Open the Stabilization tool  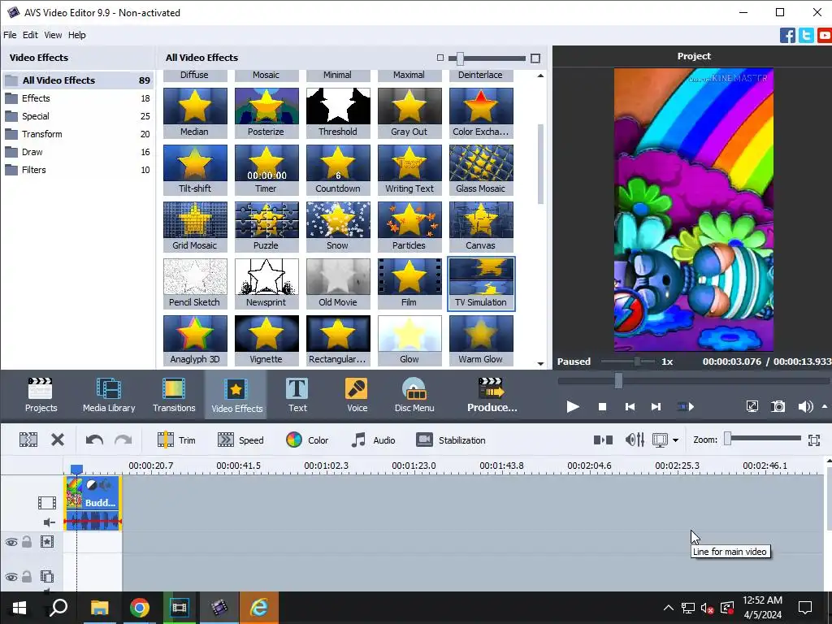click(450, 440)
